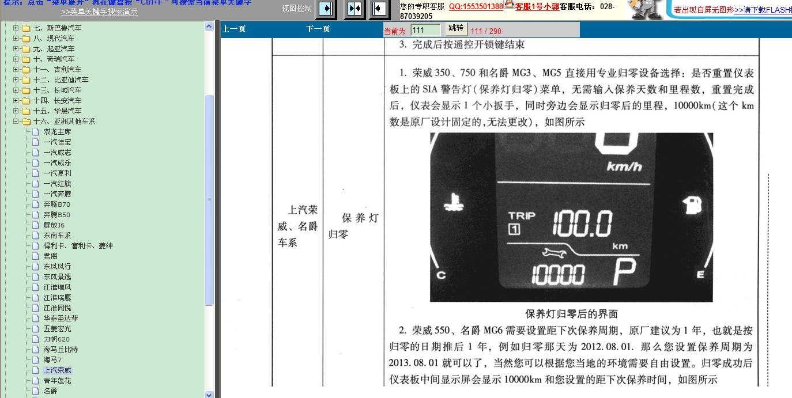Open the 青年莲花 tree item
This screenshot has width=792, height=398.
click(x=58, y=381)
